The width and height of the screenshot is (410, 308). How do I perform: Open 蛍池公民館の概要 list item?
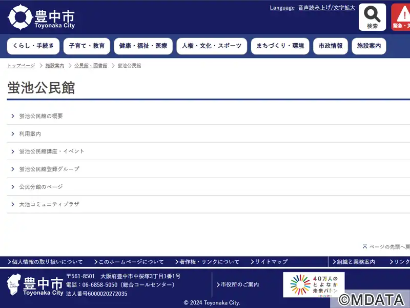tap(41, 116)
